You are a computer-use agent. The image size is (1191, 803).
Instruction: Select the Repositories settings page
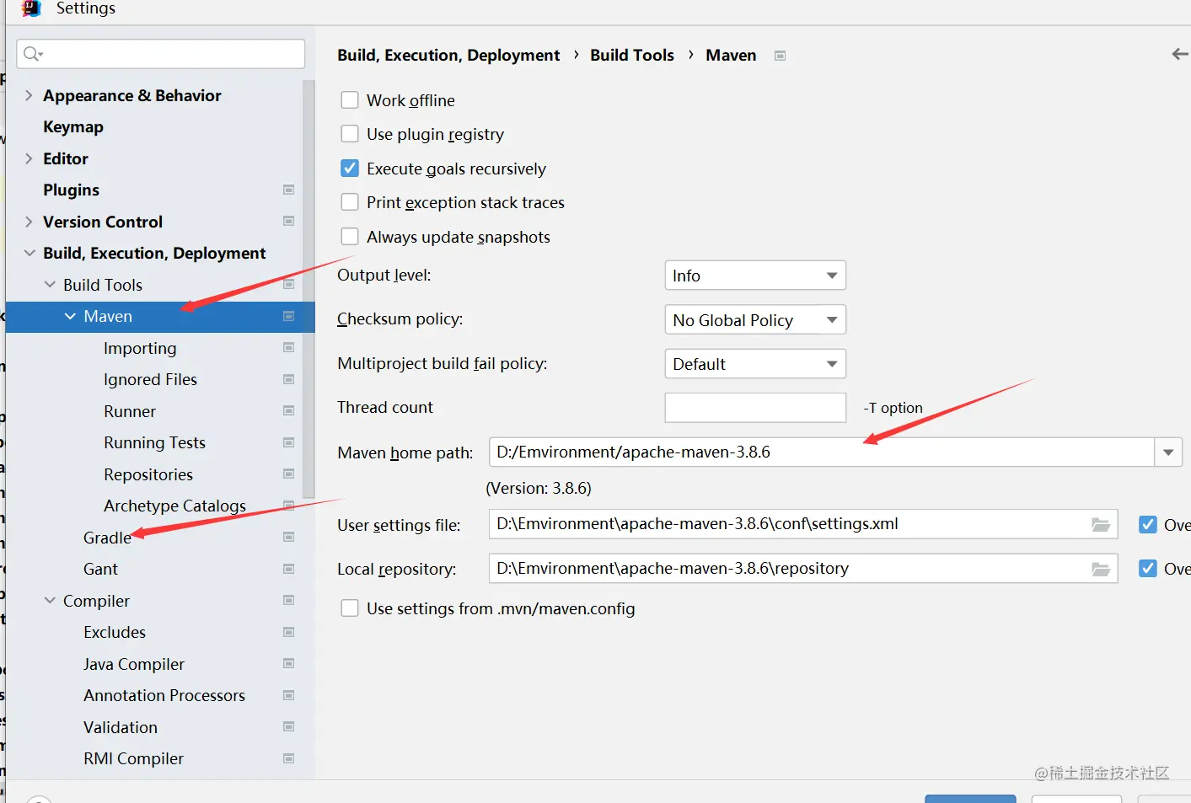coord(148,474)
